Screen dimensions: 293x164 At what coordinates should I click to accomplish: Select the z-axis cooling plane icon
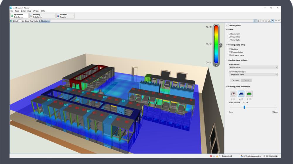[249, 94]
